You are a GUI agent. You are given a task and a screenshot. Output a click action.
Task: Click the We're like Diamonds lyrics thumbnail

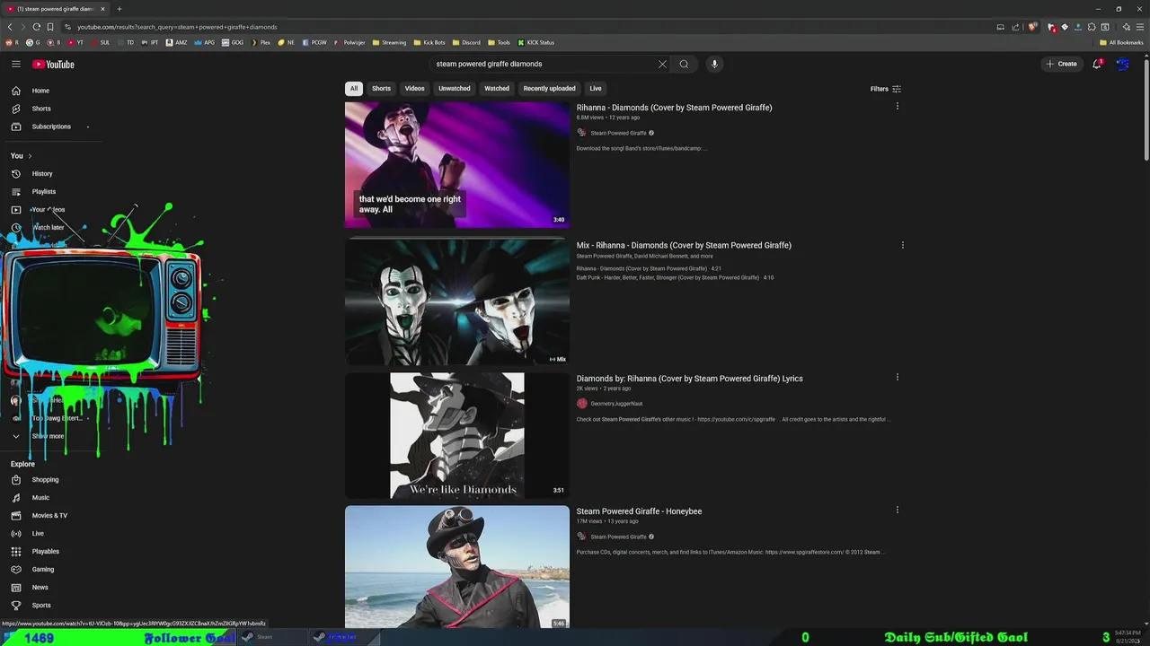click(457, 435)
